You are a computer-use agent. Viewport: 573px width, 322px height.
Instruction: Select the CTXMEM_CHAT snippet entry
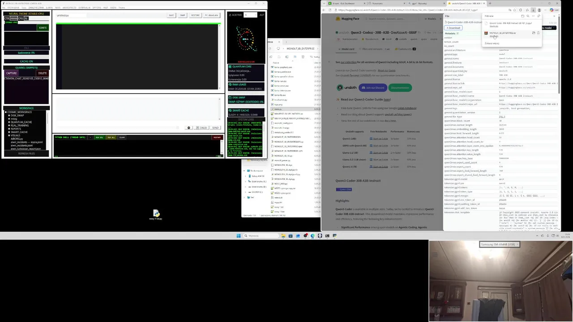click(x=26, y=79)
